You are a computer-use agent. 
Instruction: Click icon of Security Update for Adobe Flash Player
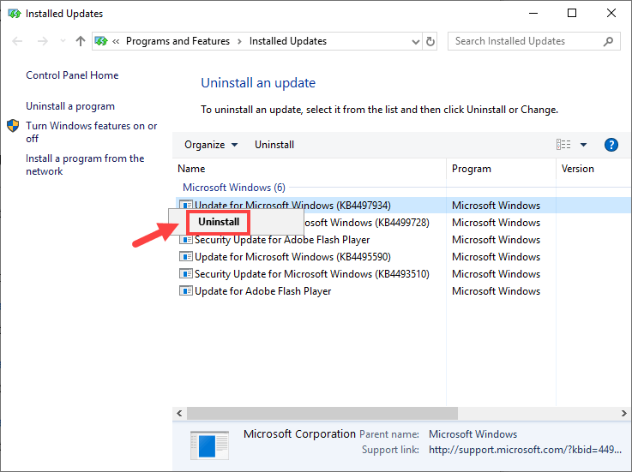pyautogui.click(x=186, y=240)
